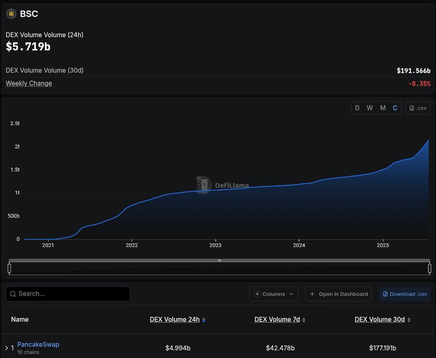
Task: Click the center grip of the range slider bar
Action: pos(219,260)
